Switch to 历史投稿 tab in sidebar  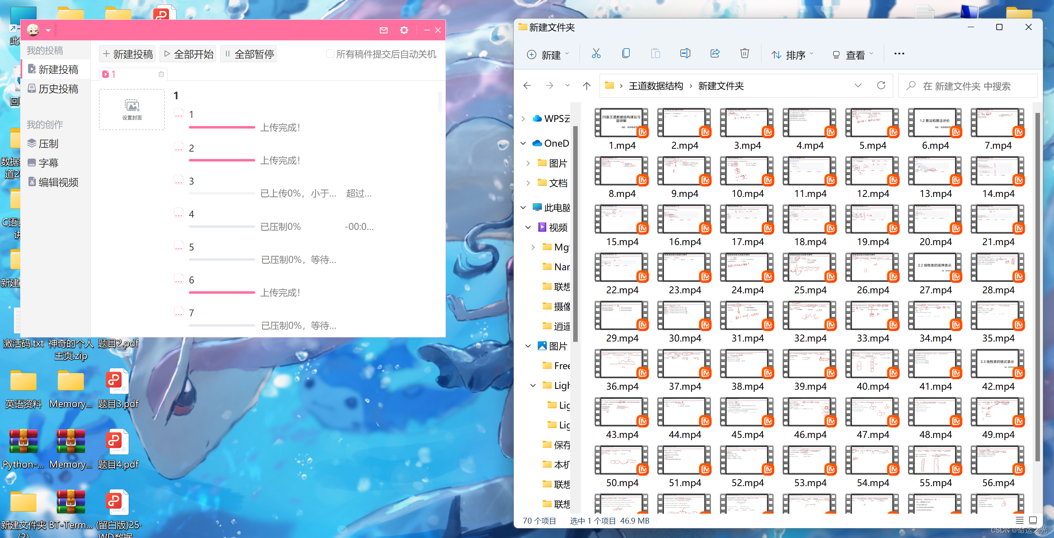click(58, 89)
